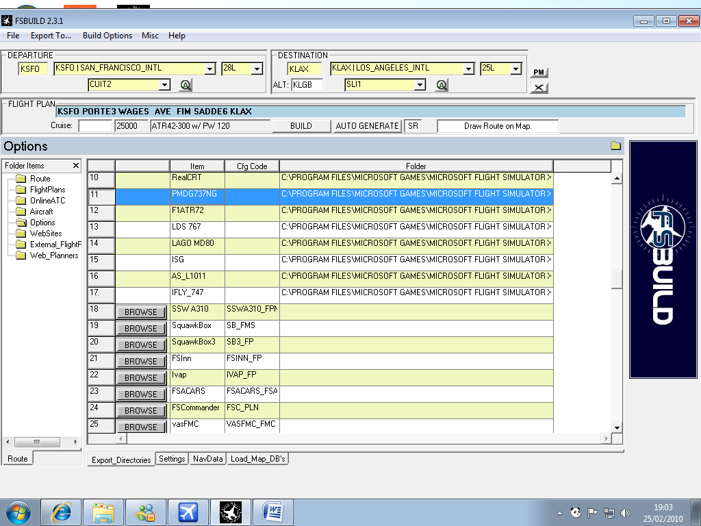Click the panda tray icon
Screen dimensions: 701x526
tap(576, 512)
